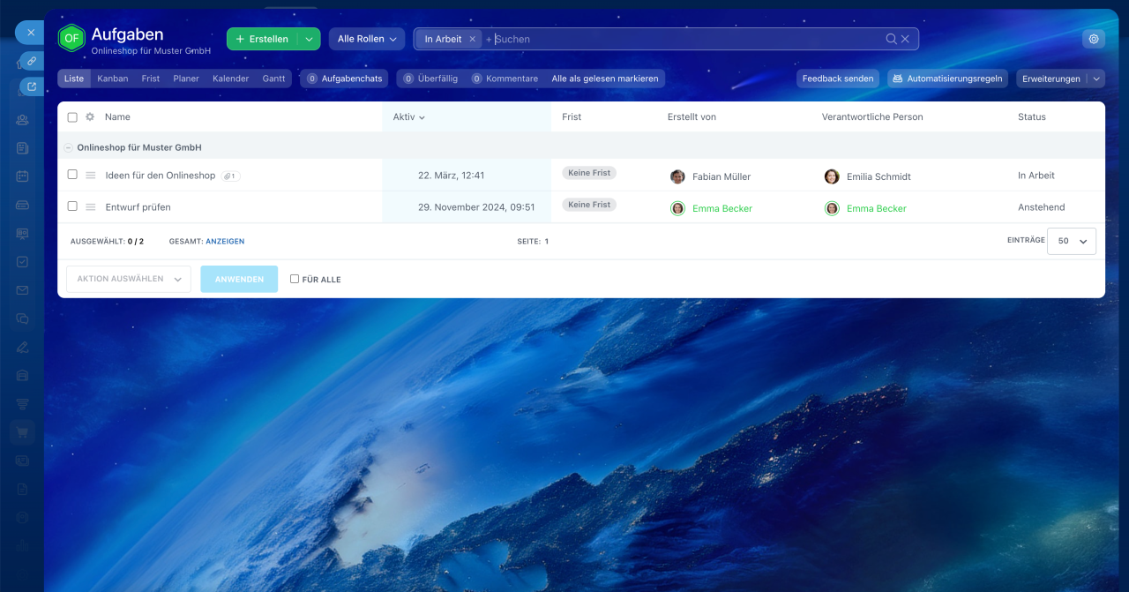The image size is (1129, 592).
Task: Click into the Suchen search field
Action: tap(688, 39)
